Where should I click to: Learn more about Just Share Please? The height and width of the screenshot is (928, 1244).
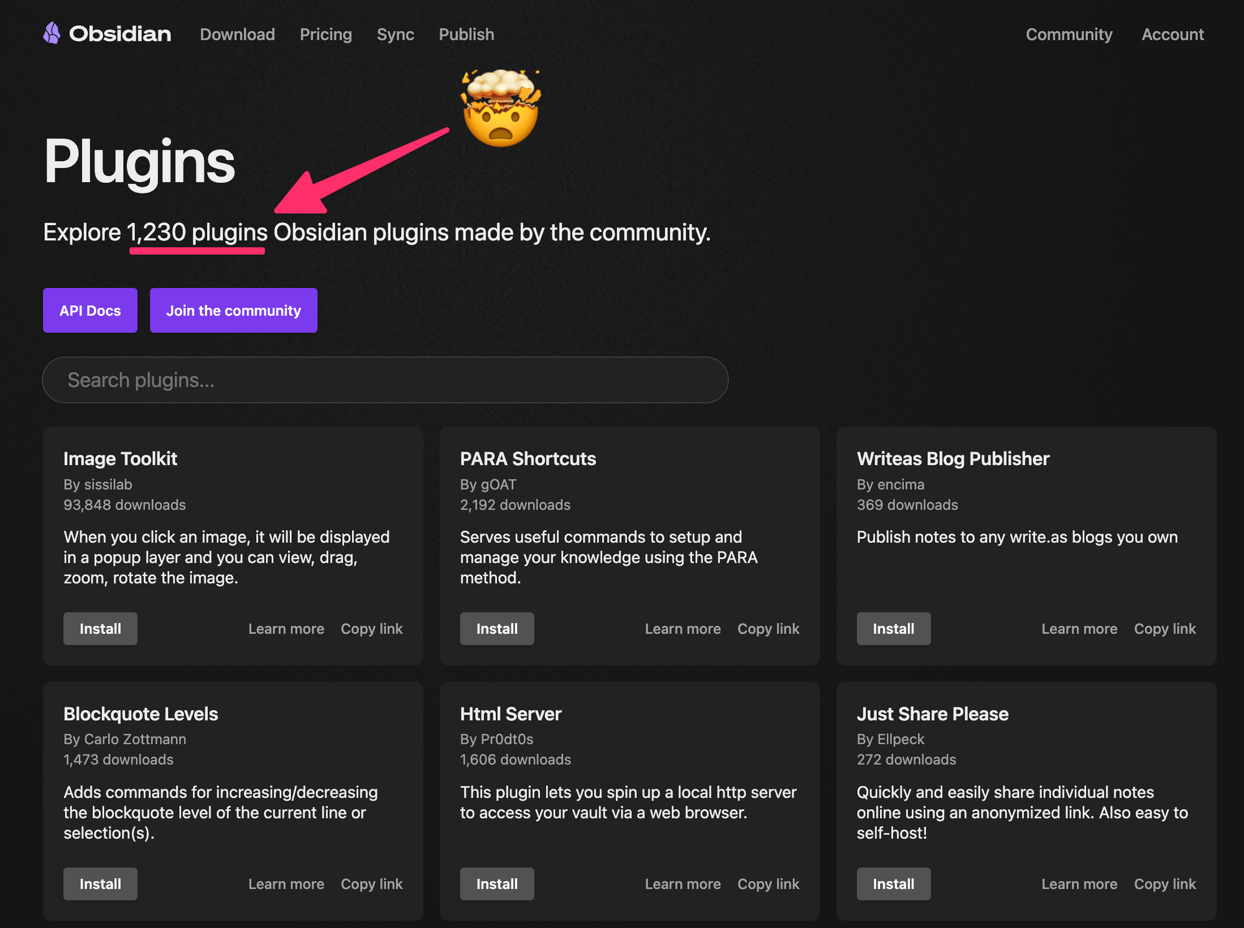point(1079,884)
